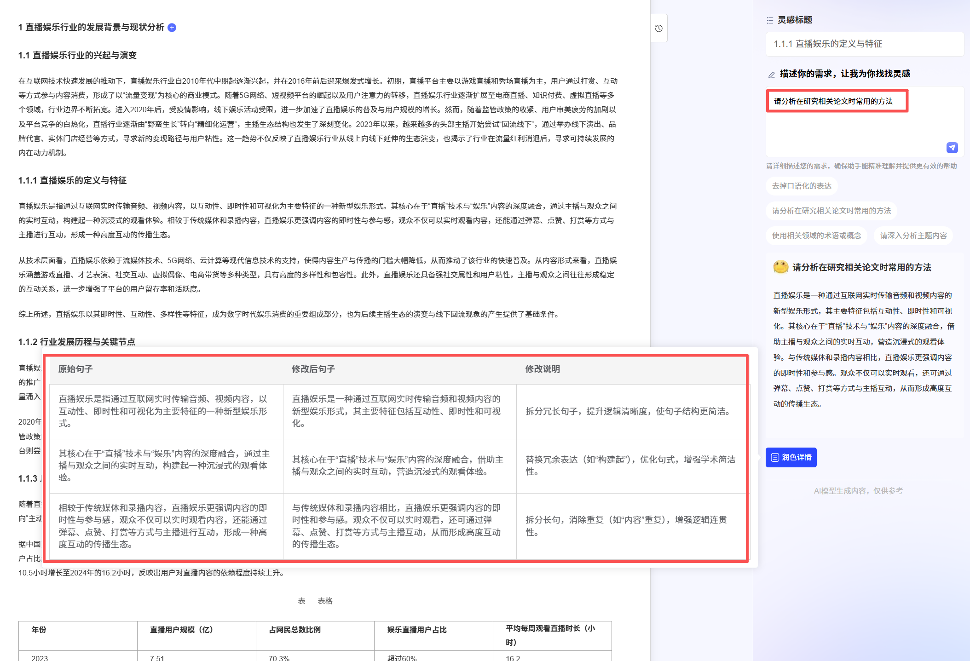Pick the 请深入分析主题内容 suggestion chip
The width and height of the screenshot is (970, 661).
913,236
